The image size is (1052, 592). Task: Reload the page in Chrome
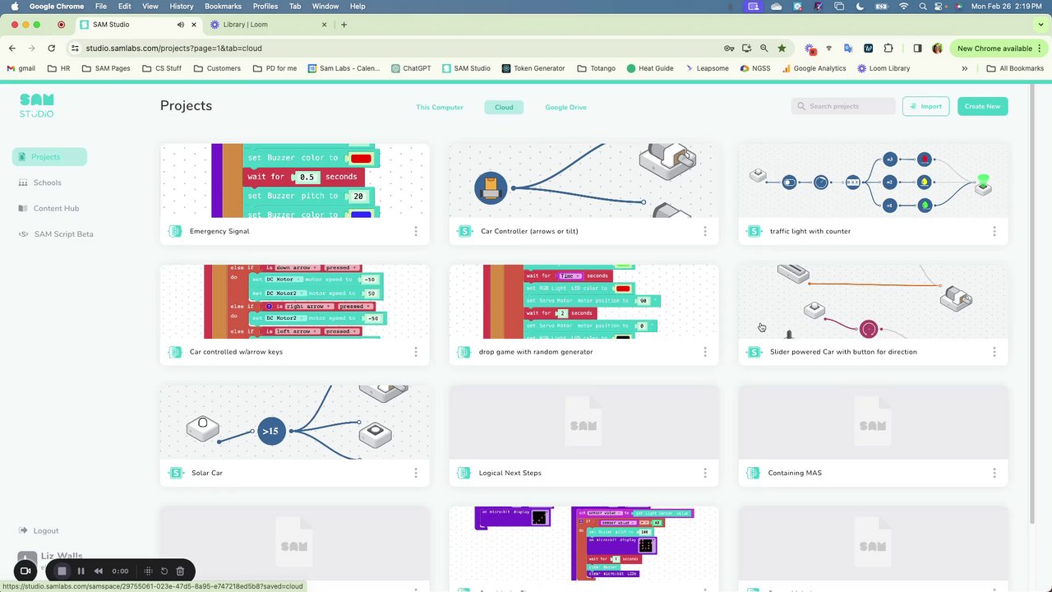click(51, 49)
